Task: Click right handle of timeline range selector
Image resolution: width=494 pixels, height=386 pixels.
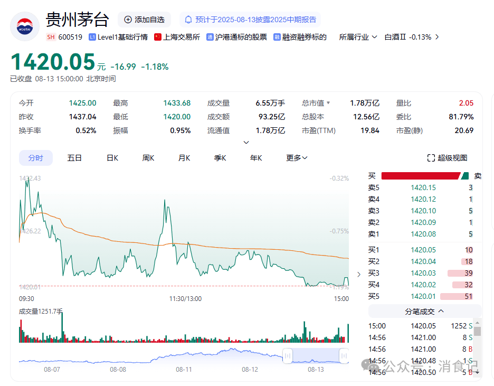Action: point(344,356)
